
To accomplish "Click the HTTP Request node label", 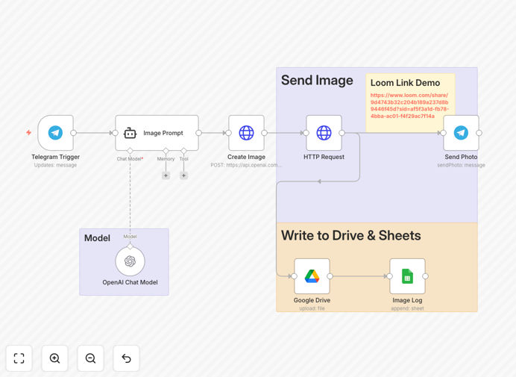I will 324,157.
